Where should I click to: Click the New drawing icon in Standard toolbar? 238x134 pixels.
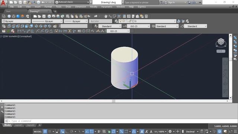click(x=35, y=16)
